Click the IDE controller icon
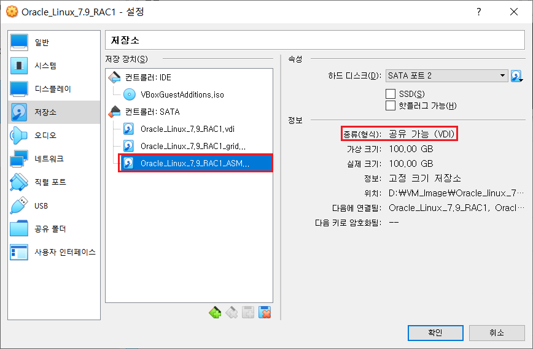The image size is (533, 349). point(115,77)
